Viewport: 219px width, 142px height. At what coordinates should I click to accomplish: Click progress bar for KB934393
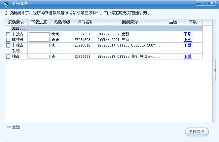(x=39, y=40)
